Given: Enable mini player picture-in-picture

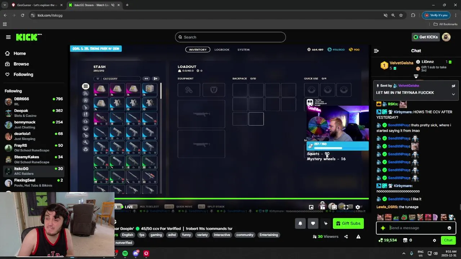Looking at the screenshot, I should coord(311,207).
